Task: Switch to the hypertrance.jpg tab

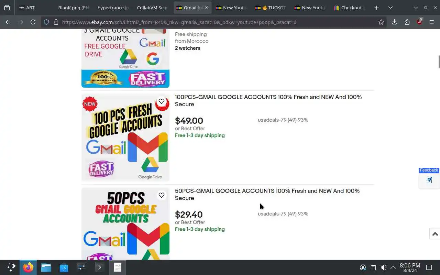Action: 113,8
